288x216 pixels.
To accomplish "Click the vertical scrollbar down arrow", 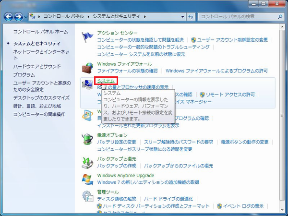I will pyautogui.click(x=282, y=210).
